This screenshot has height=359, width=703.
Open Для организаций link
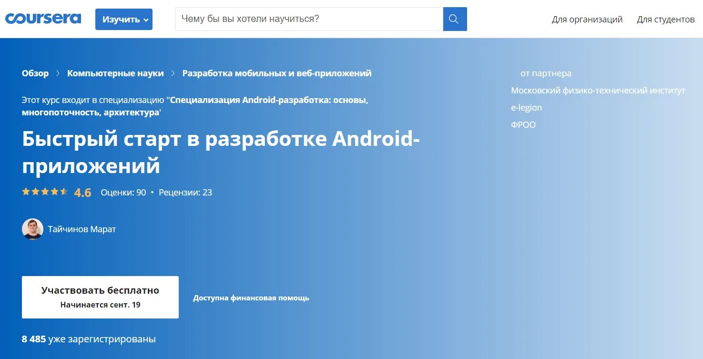(587, 20)
